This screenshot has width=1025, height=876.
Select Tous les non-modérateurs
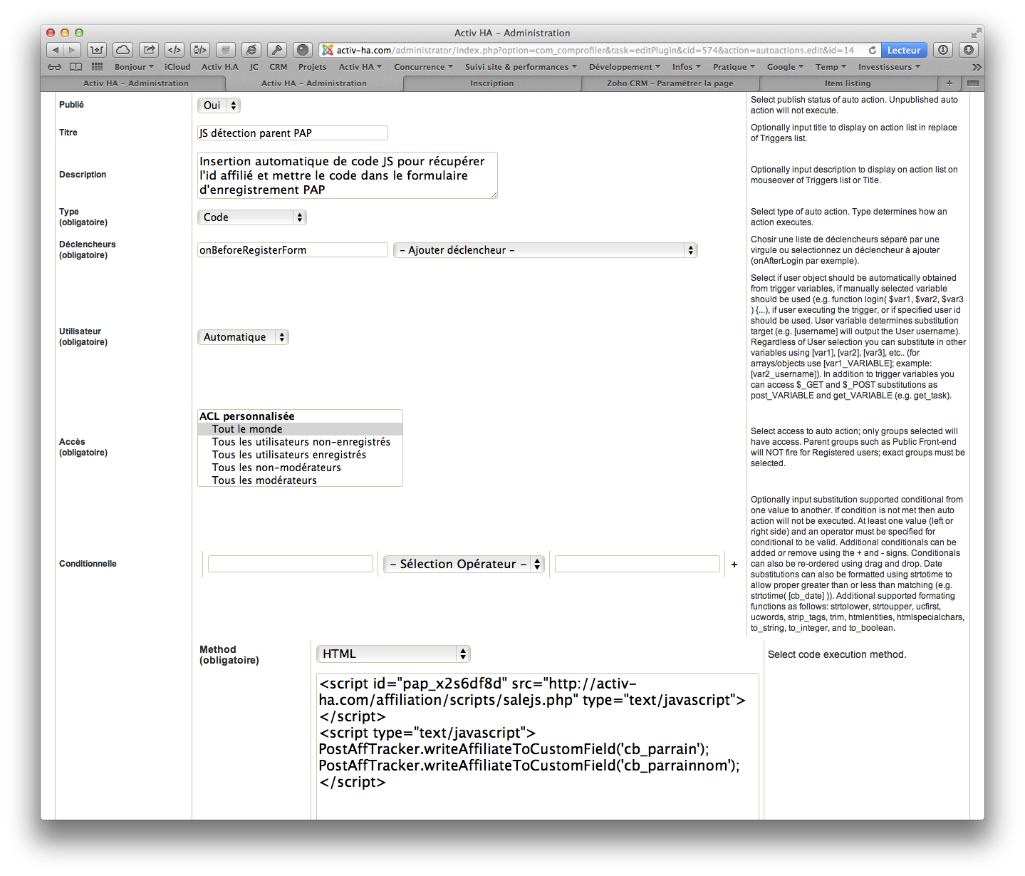coord(300,468)
